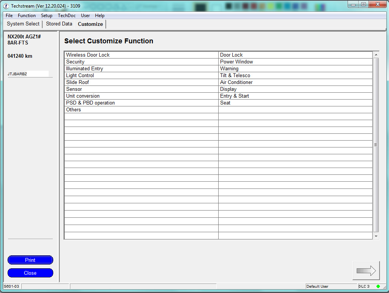Select Air Conditioner function
389x293 pixels.
[x=295, y=82]
